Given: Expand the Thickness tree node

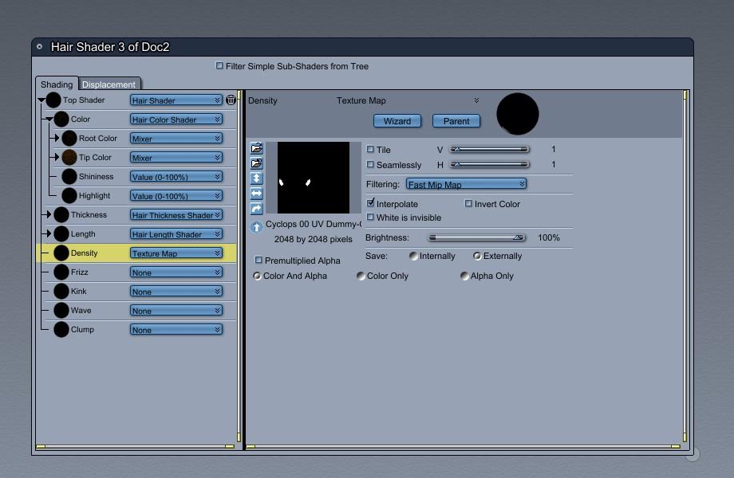Looking at the screenshot, I should click(49, 214).
